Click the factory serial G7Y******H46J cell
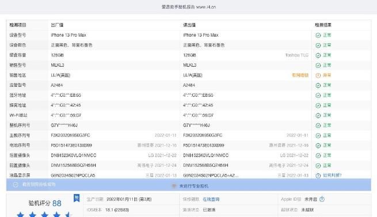377x217 pixels. (x=64, y=125)
